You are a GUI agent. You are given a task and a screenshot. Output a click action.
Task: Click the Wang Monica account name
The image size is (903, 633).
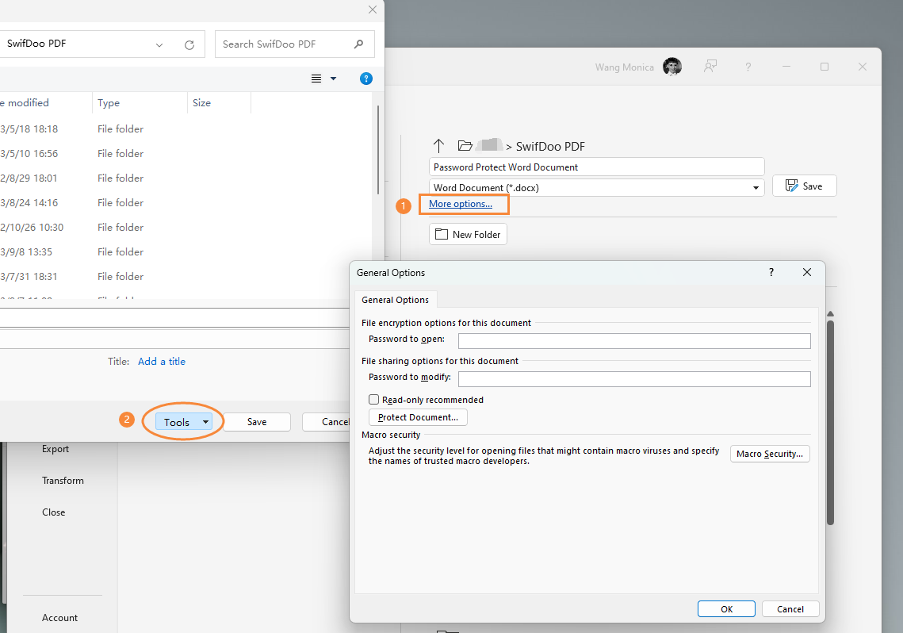(x=624, y=67)
